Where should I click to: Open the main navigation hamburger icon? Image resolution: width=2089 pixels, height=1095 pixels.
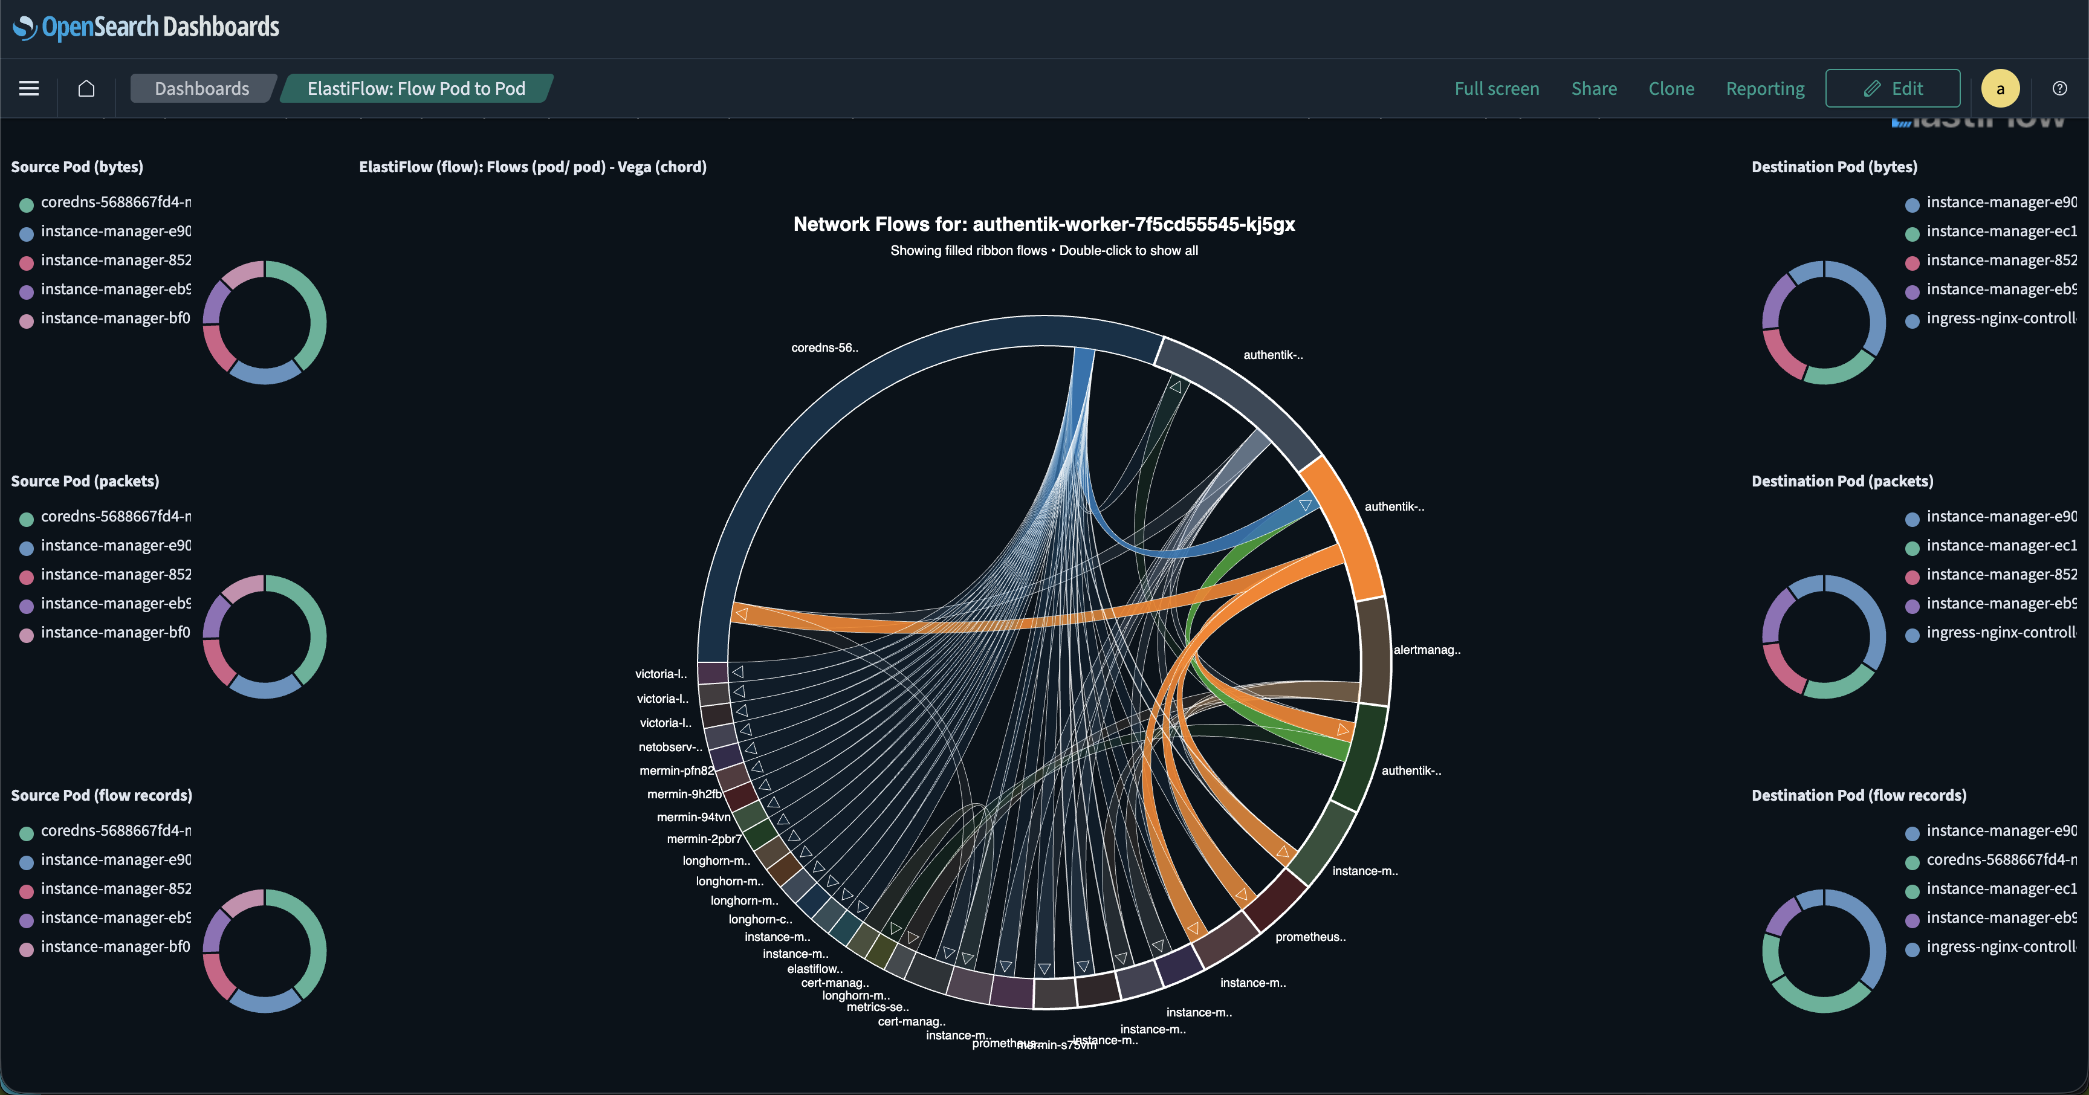pos(28,88)
